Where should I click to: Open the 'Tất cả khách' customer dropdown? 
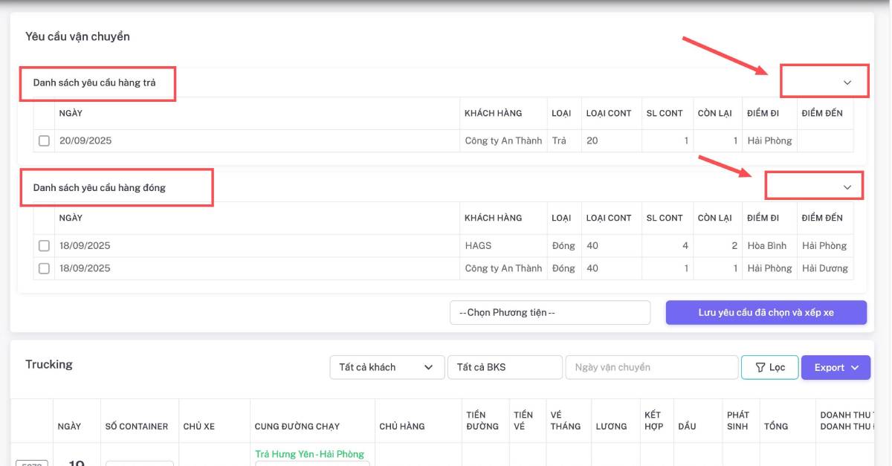[386, 367]
